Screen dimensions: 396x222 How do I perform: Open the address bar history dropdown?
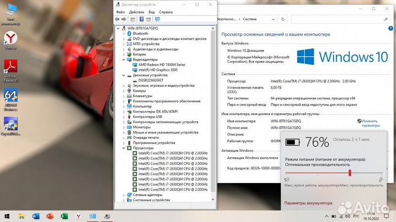pos(273,19)
